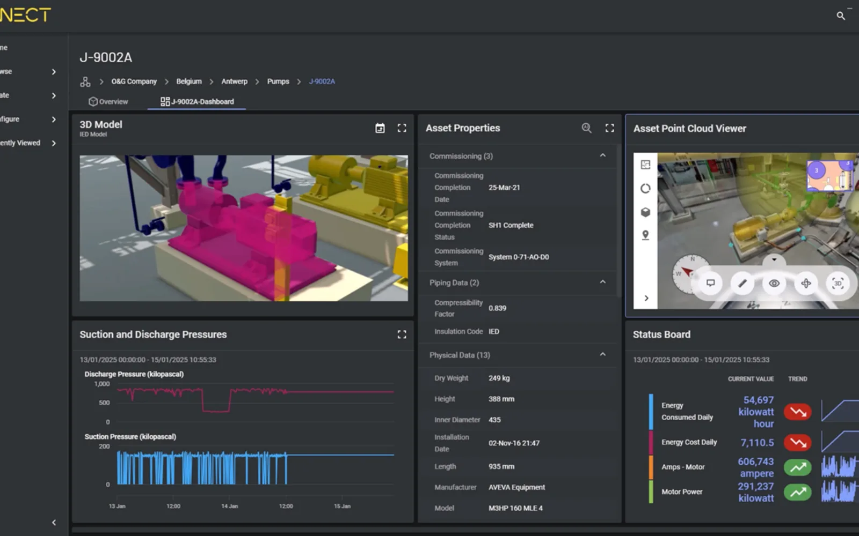Click the red trend icon for Energy Consumed Daily
The image size is (859, 536).
(x=798, y=412)
